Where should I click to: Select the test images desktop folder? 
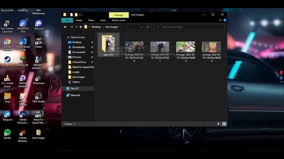(39, 134)
